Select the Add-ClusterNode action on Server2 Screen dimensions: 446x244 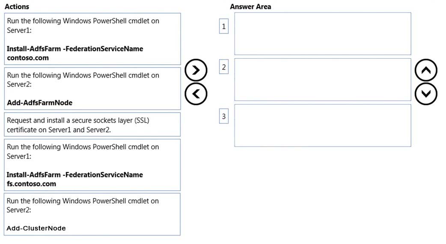92,214
